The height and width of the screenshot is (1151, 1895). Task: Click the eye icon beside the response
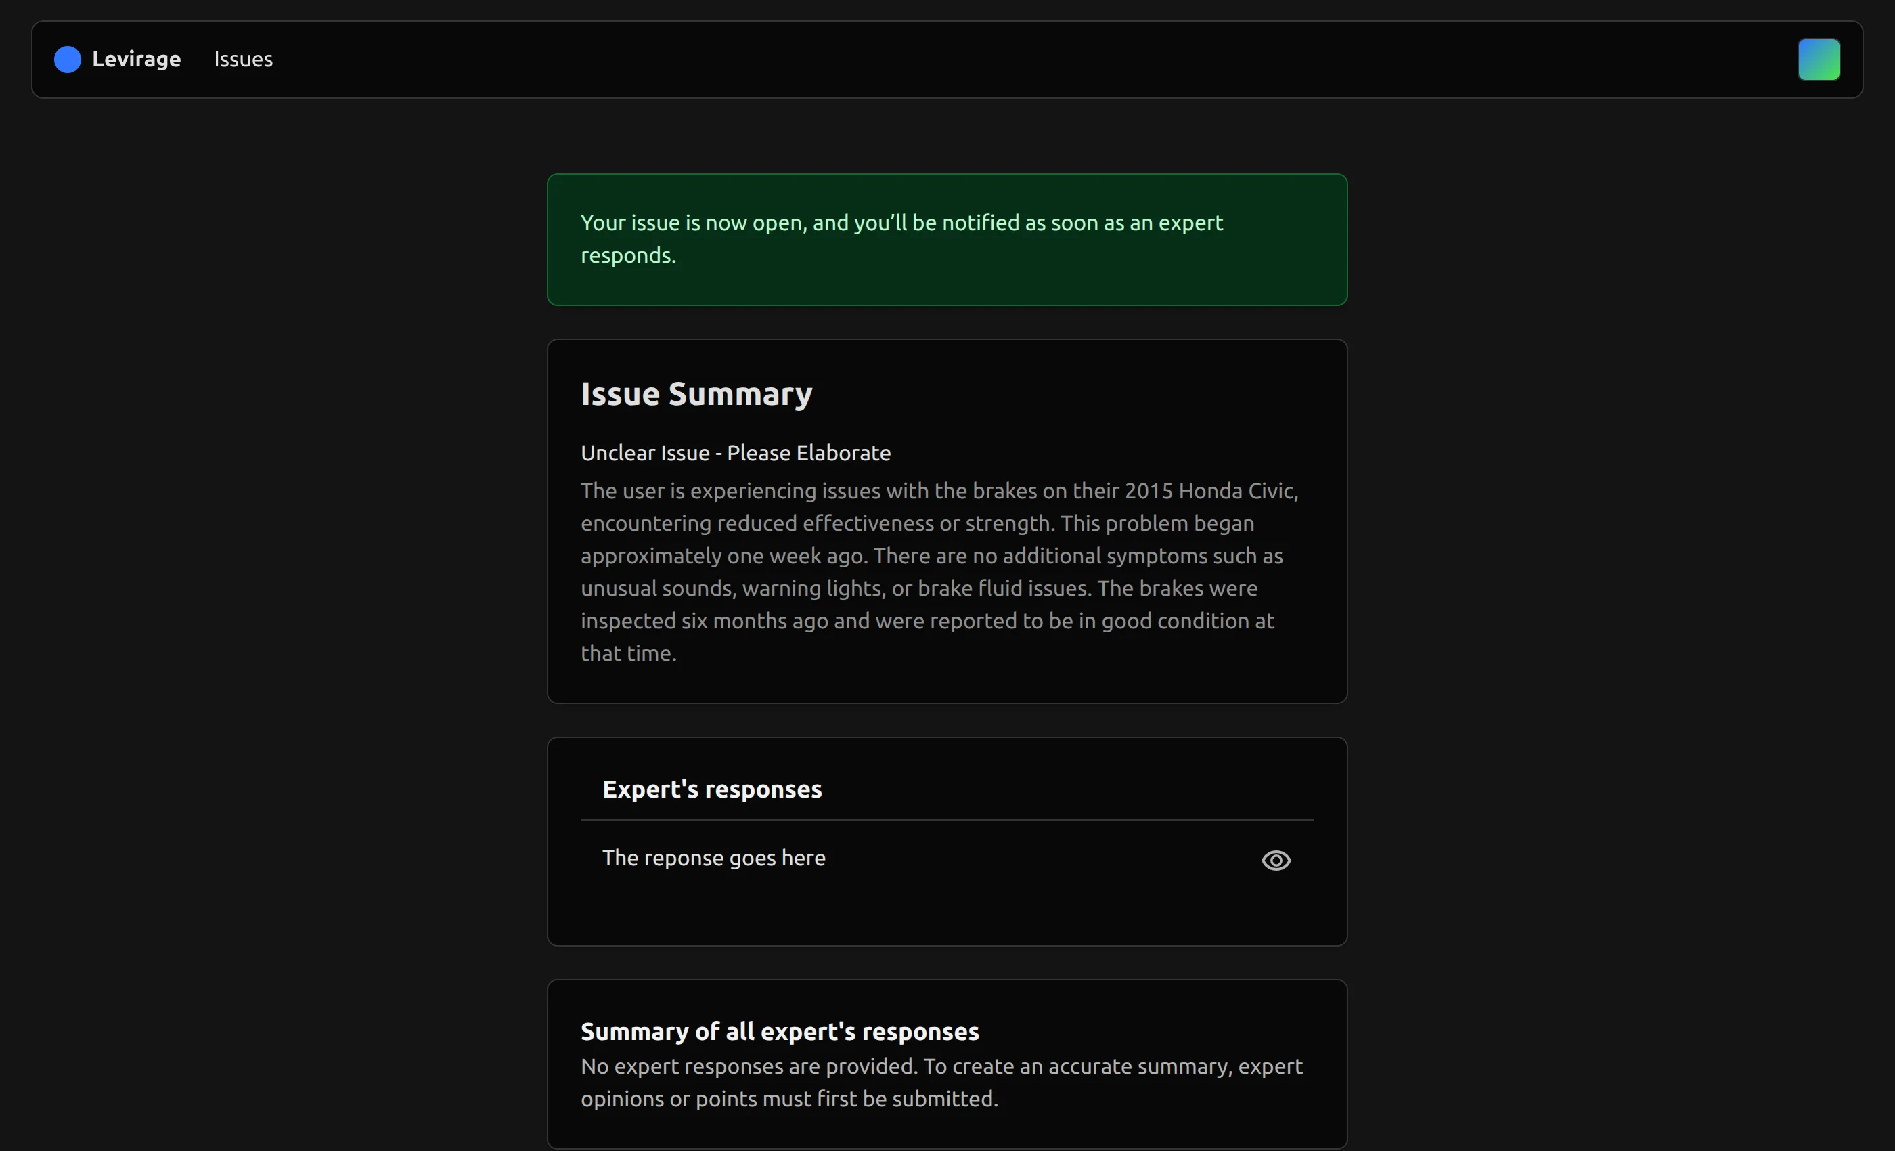tap(1275, 860)
